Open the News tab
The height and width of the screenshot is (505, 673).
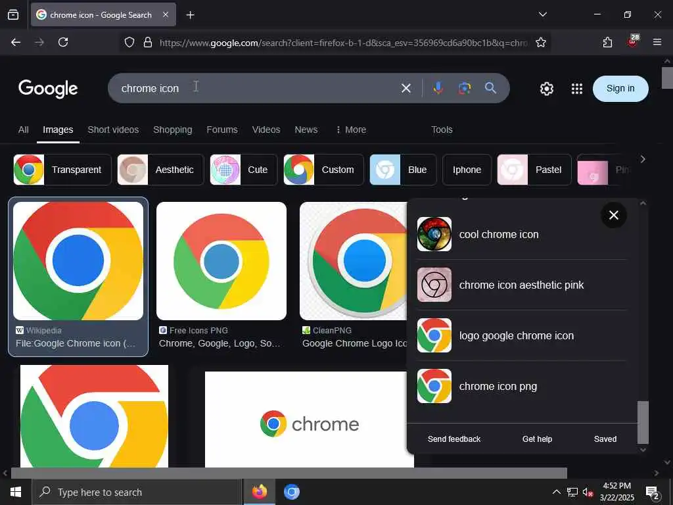coord(306,130)
